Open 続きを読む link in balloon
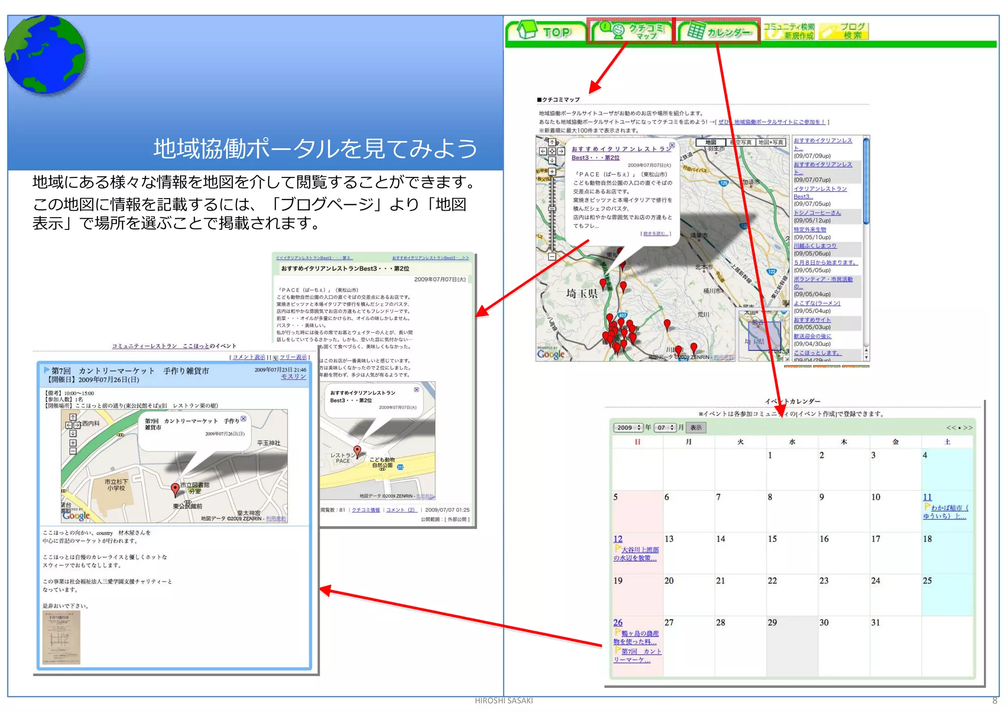The height and width of the screenshot is (712, 1007). pos(656,233)
